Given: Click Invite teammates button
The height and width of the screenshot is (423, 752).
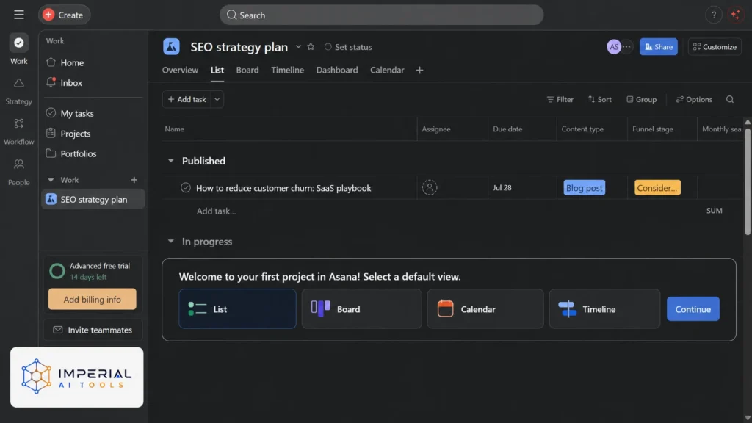Looking at the screenshot, I should point(93,330).
